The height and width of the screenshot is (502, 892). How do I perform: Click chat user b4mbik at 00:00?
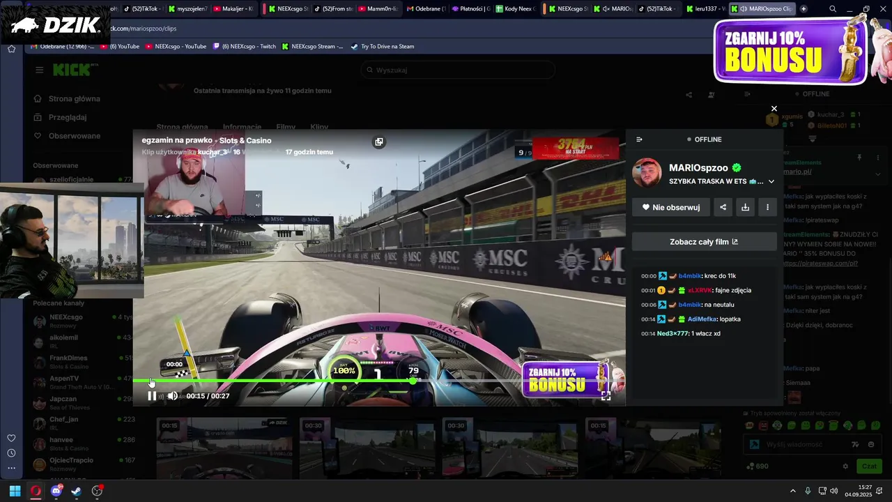689,276
